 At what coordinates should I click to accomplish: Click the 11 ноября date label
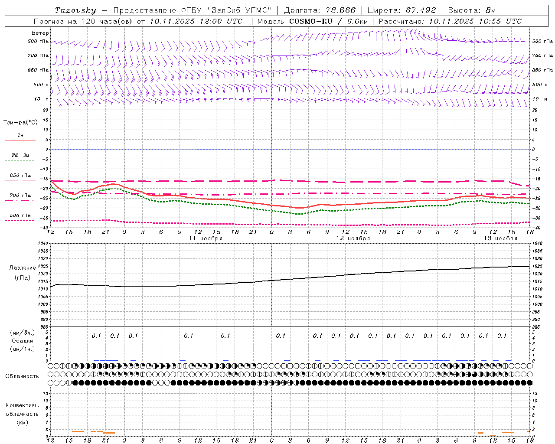coord(206,238)
